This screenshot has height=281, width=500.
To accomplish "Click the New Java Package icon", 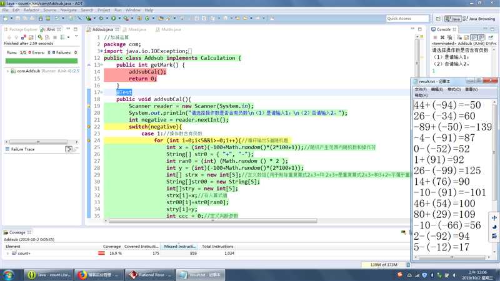I will click(x=139, y=18).
